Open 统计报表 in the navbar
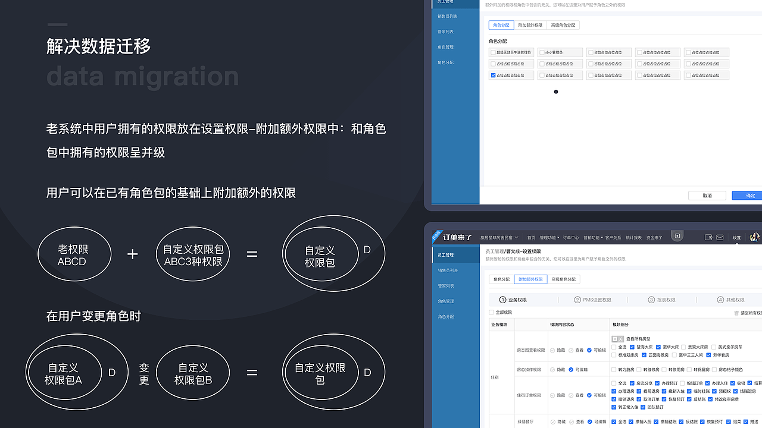Image resolution: width=762 pixels, height=428 pixels. click(633, 237)
